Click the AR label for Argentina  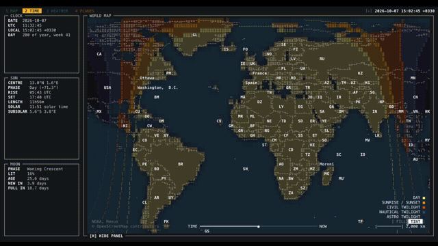pos(157,197)
